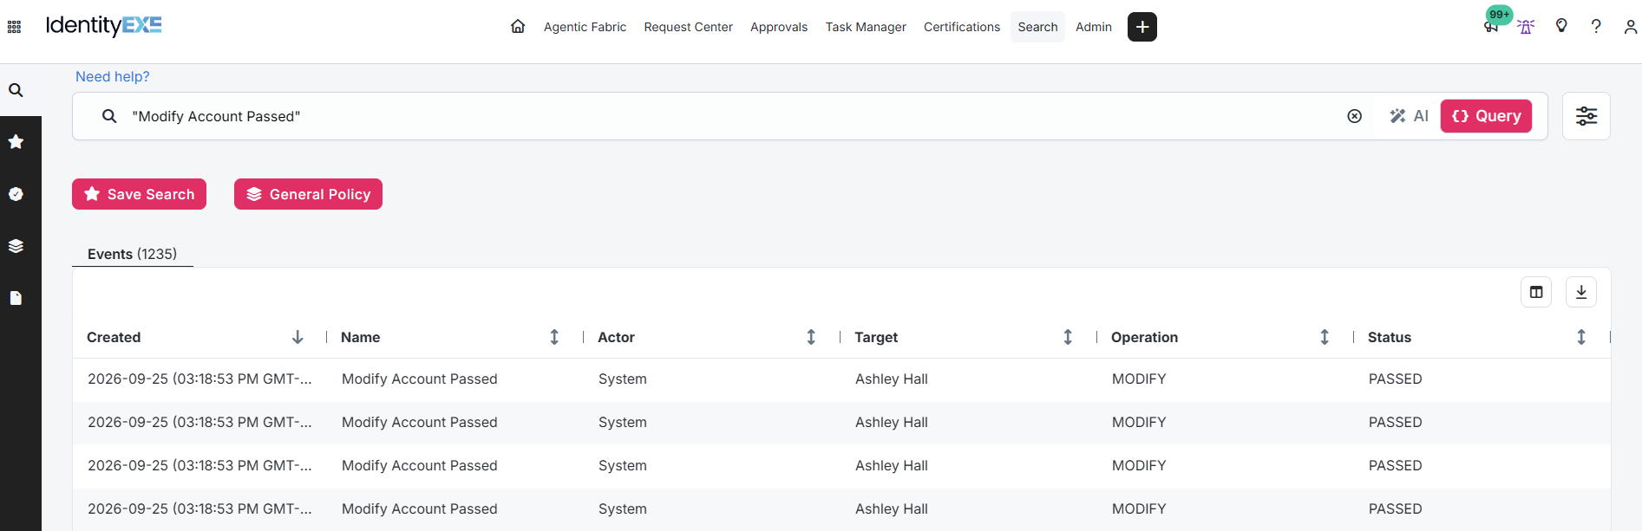The height and width of the screenshot is (531, 1642).
Task: Clear the search query with X icon
Action: (x=1355, y=116)
